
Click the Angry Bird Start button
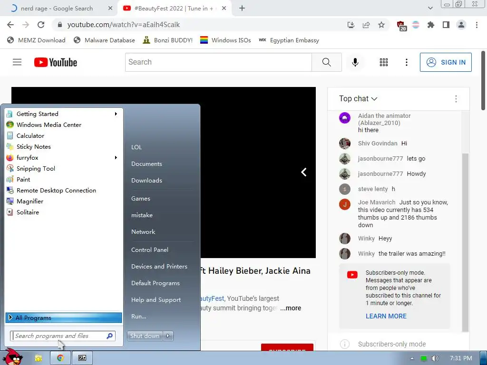point(13,357)
